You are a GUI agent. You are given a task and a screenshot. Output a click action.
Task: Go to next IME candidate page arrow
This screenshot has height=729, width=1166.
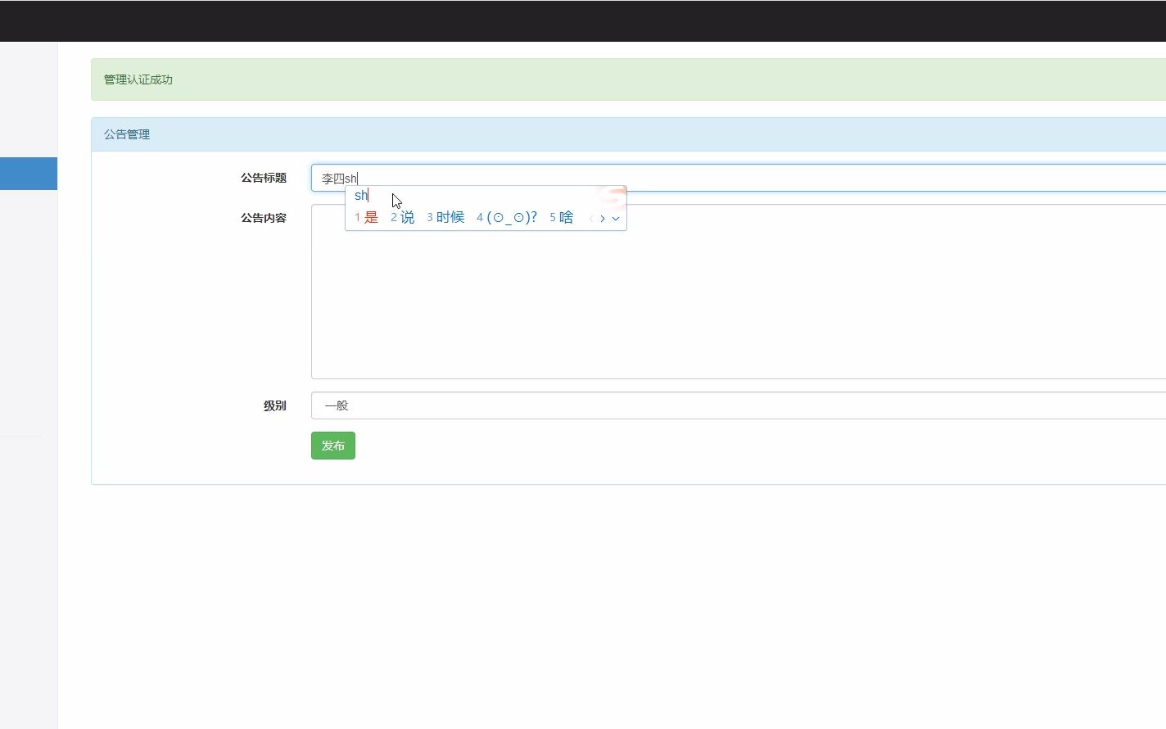pos(602,218)
